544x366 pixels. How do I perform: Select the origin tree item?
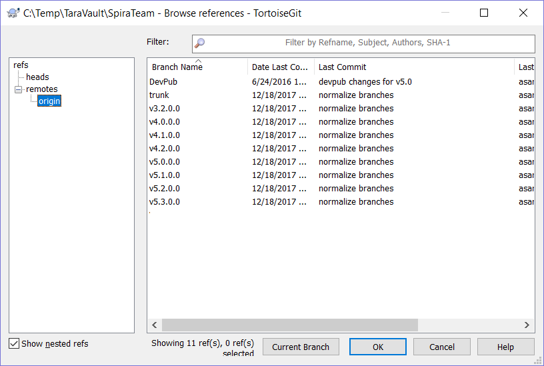point(49,101)
